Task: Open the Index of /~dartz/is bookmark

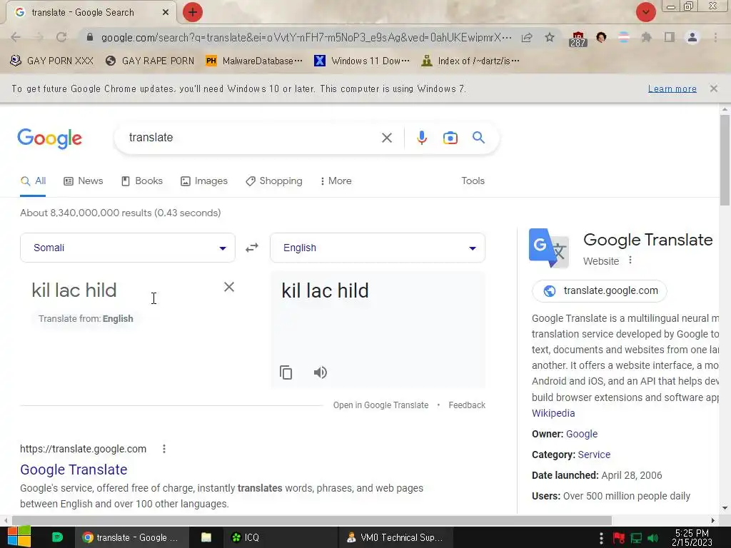Action: coord(470,61)
